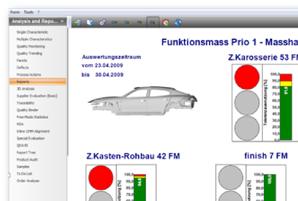
Task: Open Supplier Evaluation (Basic) in the sidebar
Action: (37, 96)
